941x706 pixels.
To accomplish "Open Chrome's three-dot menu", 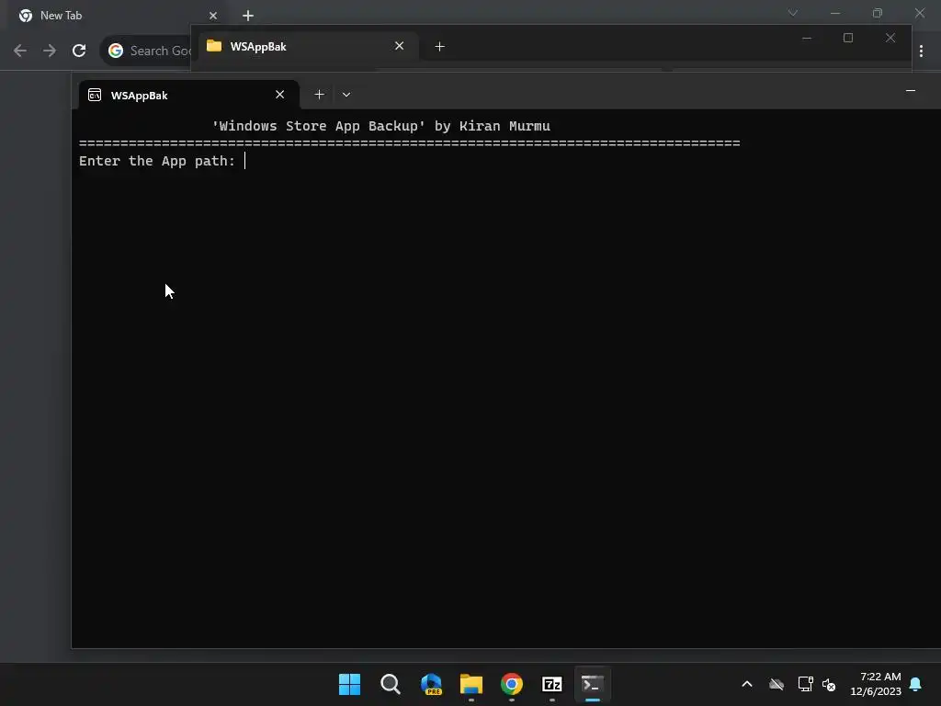I will coord(921,51).
